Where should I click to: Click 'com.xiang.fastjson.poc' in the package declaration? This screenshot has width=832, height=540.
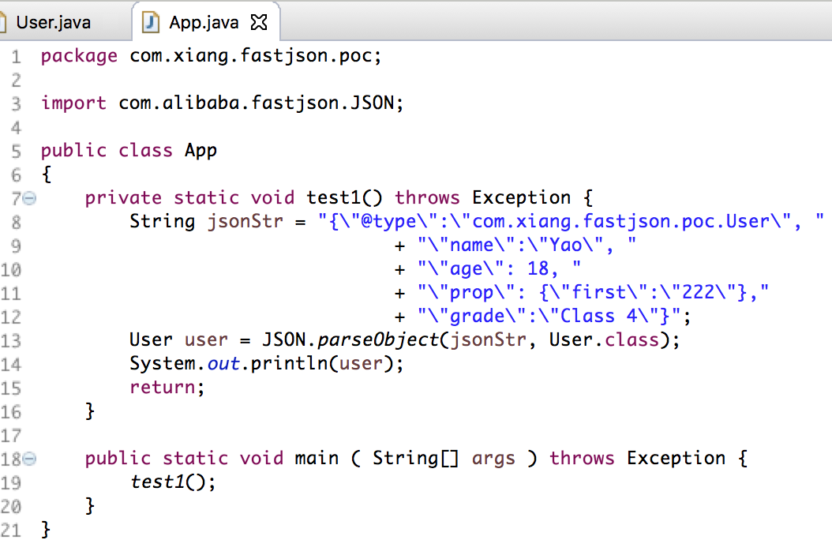click(x=250, y=56)
